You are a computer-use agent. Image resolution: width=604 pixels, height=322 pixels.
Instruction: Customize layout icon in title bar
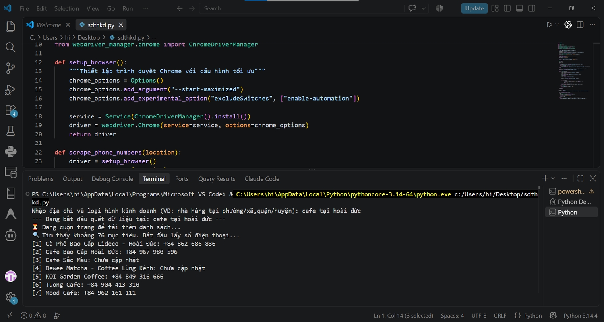click(x=495, y=8)
